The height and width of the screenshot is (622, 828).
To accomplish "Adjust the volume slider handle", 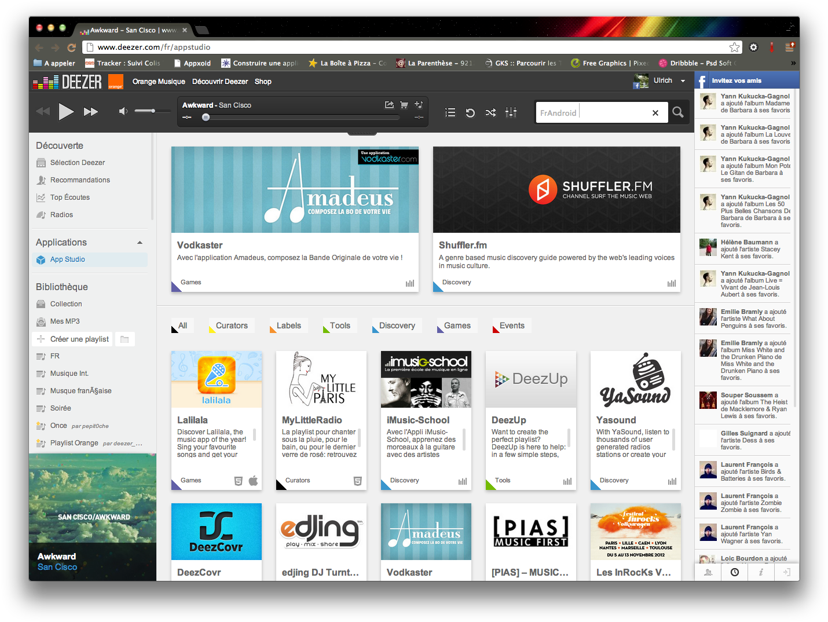I will [x=153, y=111].
